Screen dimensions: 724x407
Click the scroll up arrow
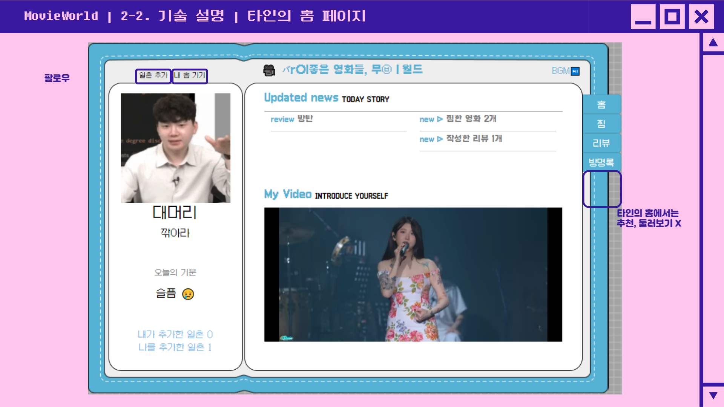coord(713,43)
